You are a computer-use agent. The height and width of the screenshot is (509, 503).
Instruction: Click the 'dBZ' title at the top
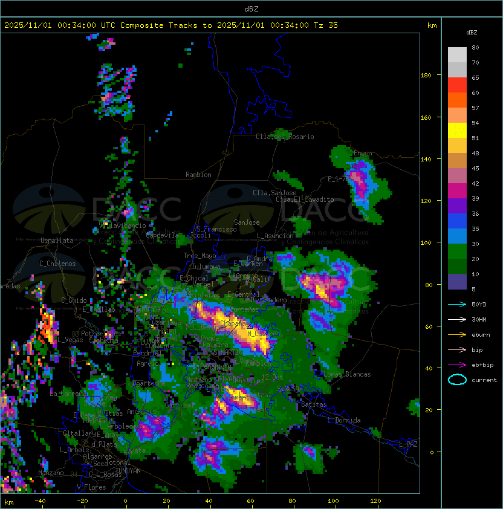[x=251, y=9]
